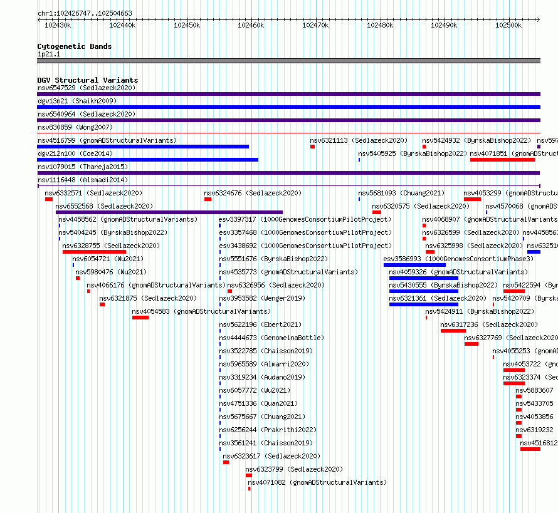Viewport: 558px width, 513px height.
Task: Open nsv5622196 (Ebert2021) label
Action: coord(260,324)
